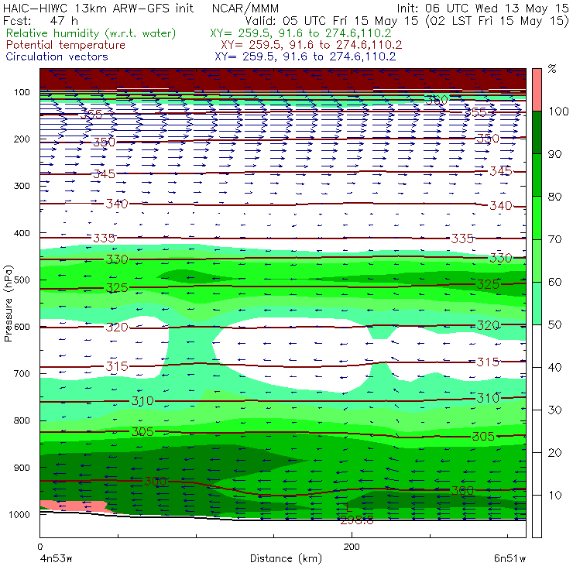Viewport: 573px width, 573px height.
Task: Click 'Valid: 05 UTC Fri 15 May 15'
Action: click(331, 20)
